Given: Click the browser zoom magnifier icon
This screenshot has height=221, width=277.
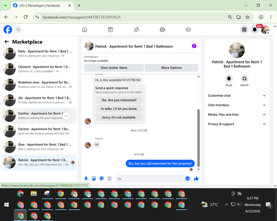Looking at the screenshot, I should coord(230,17).
